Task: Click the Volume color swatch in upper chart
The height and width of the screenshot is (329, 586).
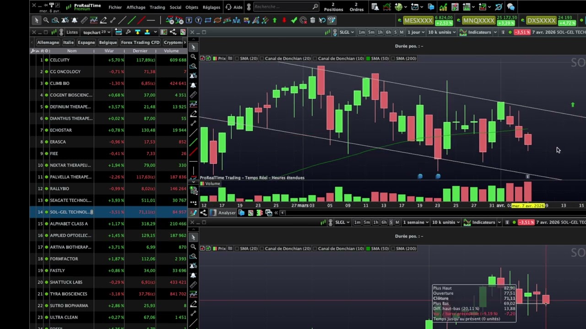Action: pos(202,184)
